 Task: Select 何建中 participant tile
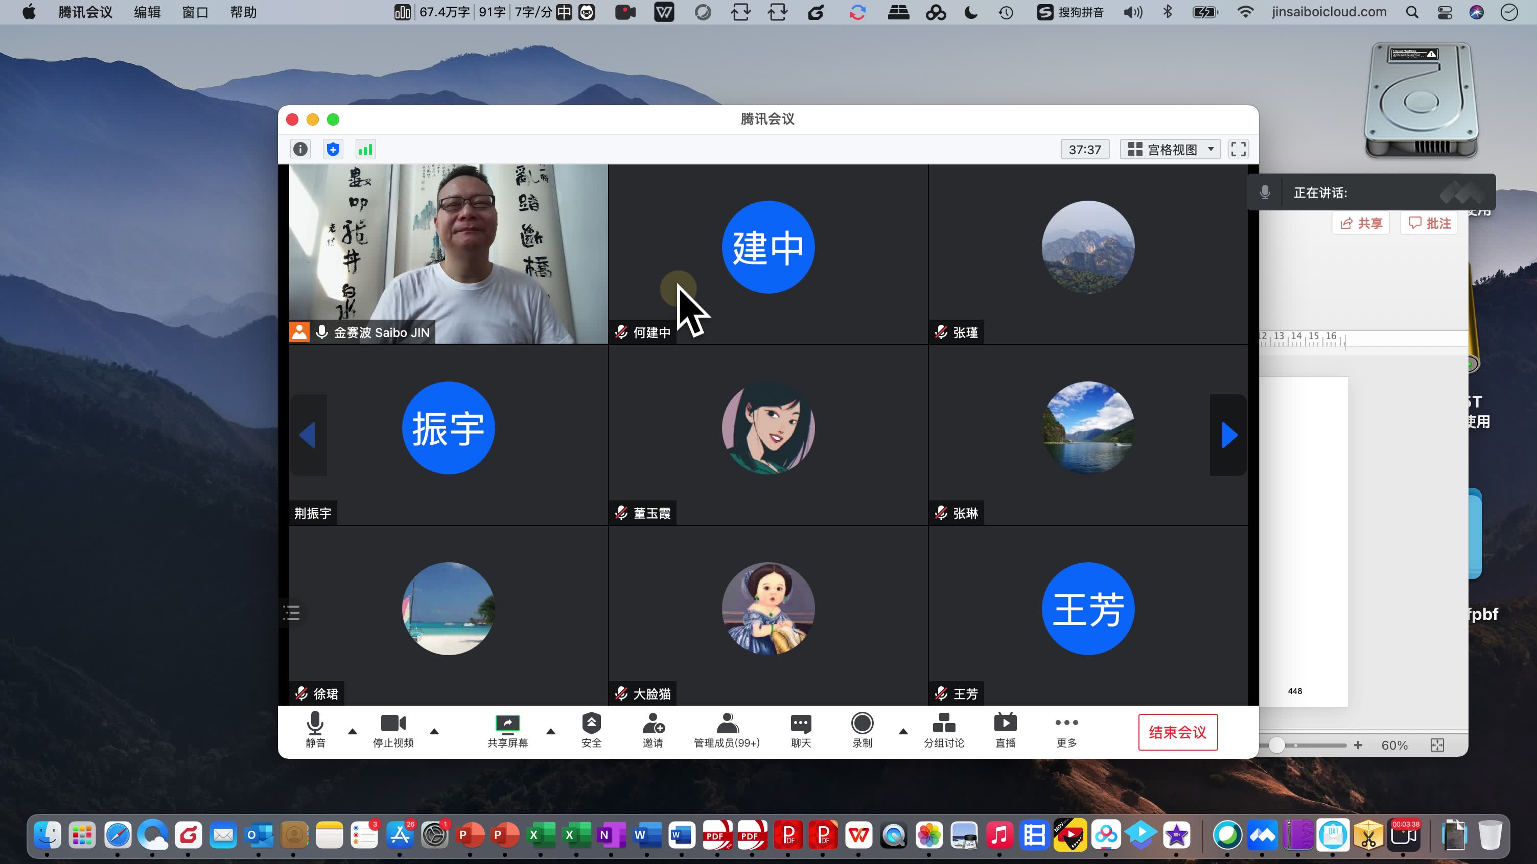[x=768, y=255]
